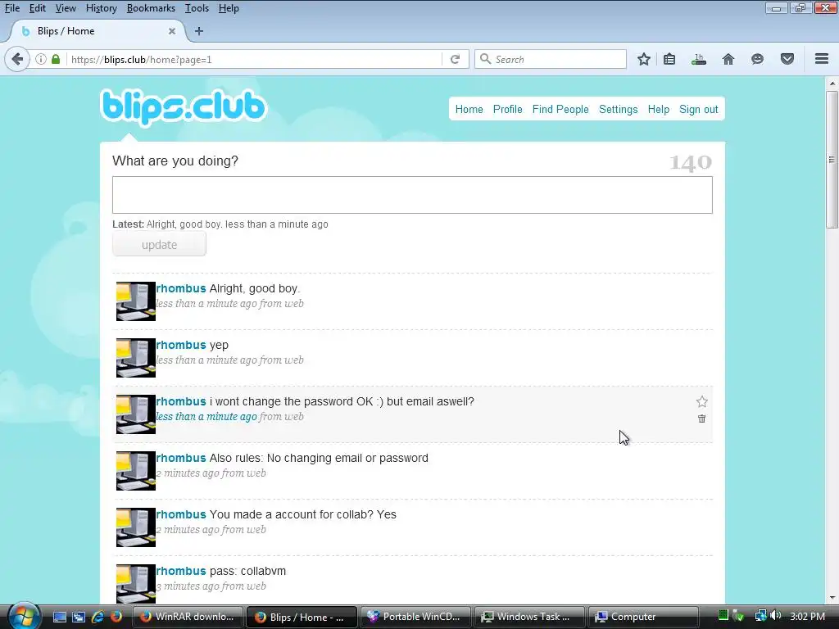Click the update button
The image size is (839, 629).
[x=159, y=244]
